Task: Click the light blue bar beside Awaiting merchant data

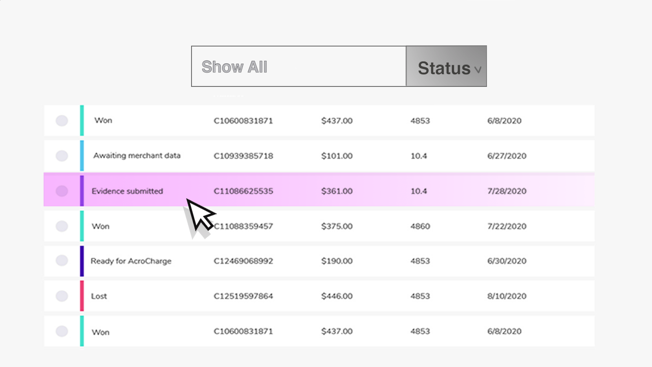Action: pyautogui.click(x=82, y=156)
